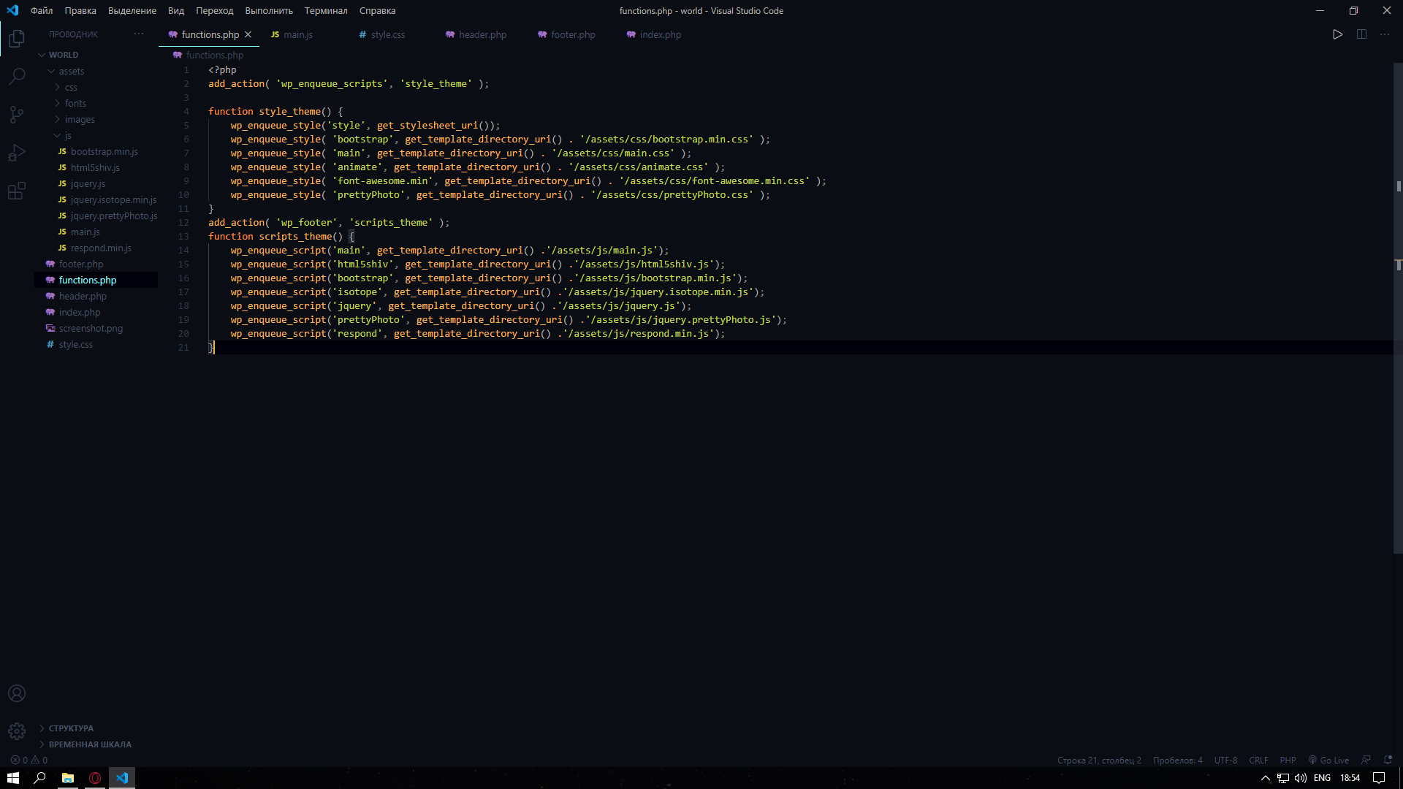Open the Search view in activity bar
This screenshot has width=1403, height=789.
coord(17,76)
